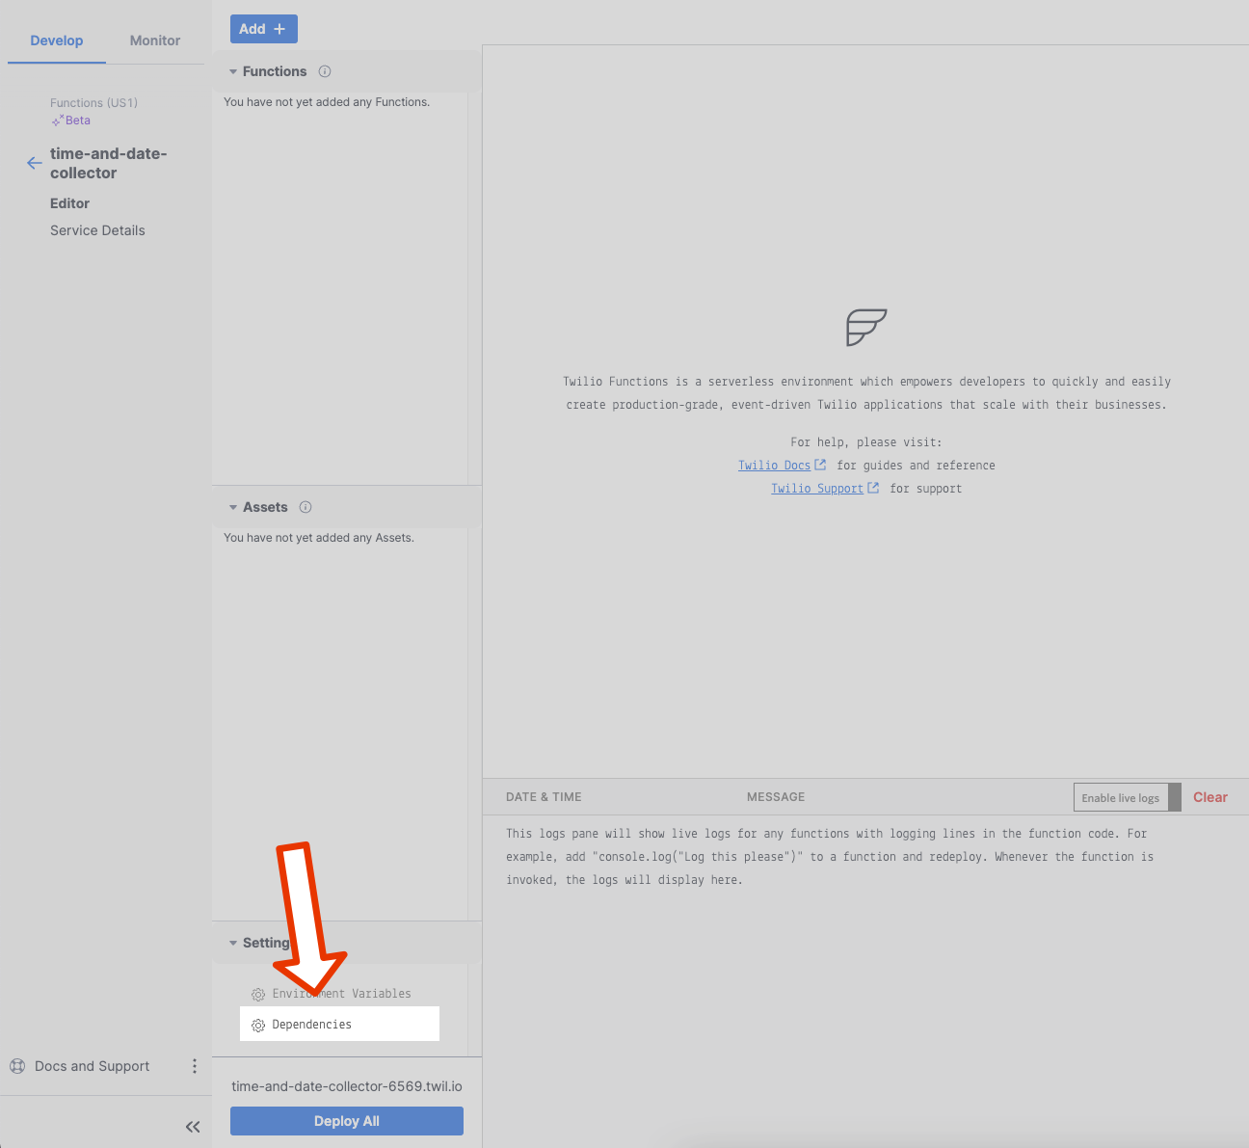Click the time-and-date-collector service name
The width and height of the screenshot is (1249, 1148).
(109, 163)
